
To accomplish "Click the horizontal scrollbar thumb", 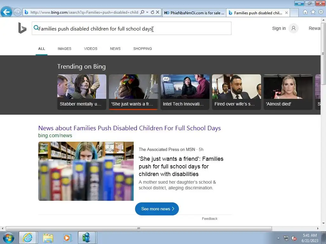I will [x=139, y=228].
